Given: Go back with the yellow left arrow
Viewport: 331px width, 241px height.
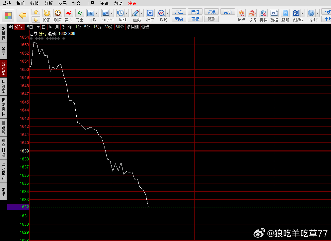Looking at the screenshot, I should click(23, 16).
